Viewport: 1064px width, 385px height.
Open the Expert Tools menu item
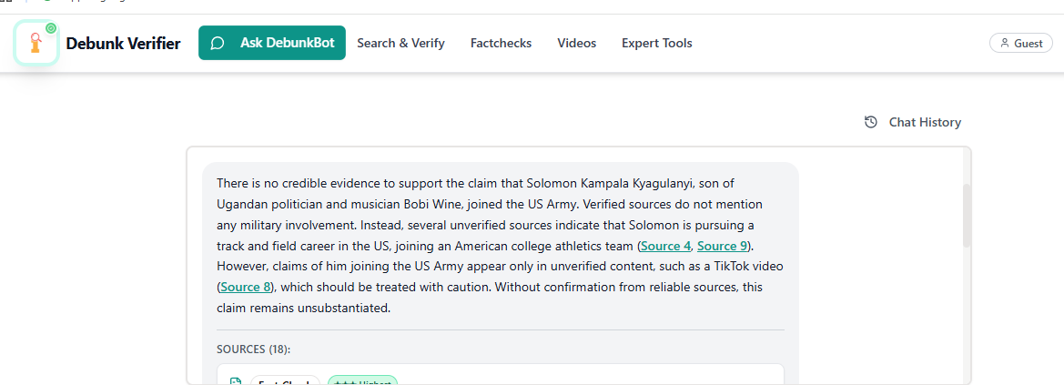tap(656, 43)
